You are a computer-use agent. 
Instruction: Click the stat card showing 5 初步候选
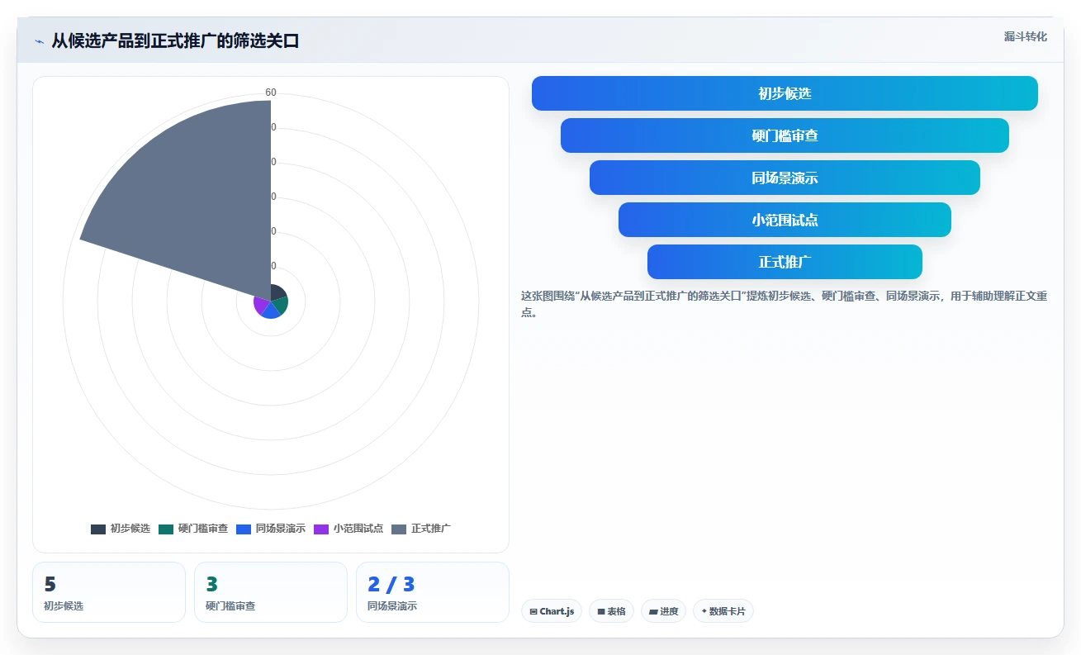click(x=109, y=592)
